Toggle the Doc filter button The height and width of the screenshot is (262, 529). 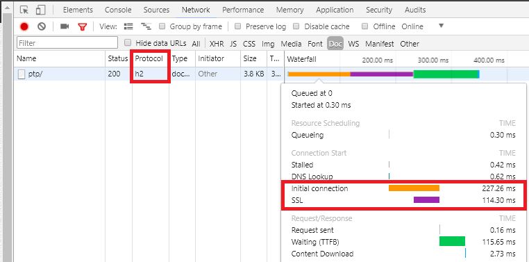point(335,44)
